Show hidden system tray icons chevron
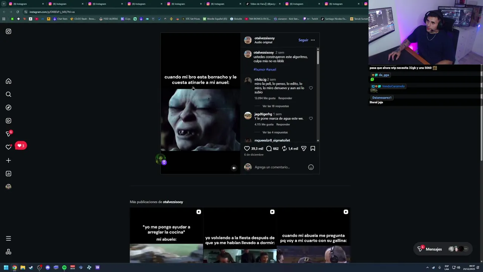Viewport: 483px width, 272px height. coord(428,267)
